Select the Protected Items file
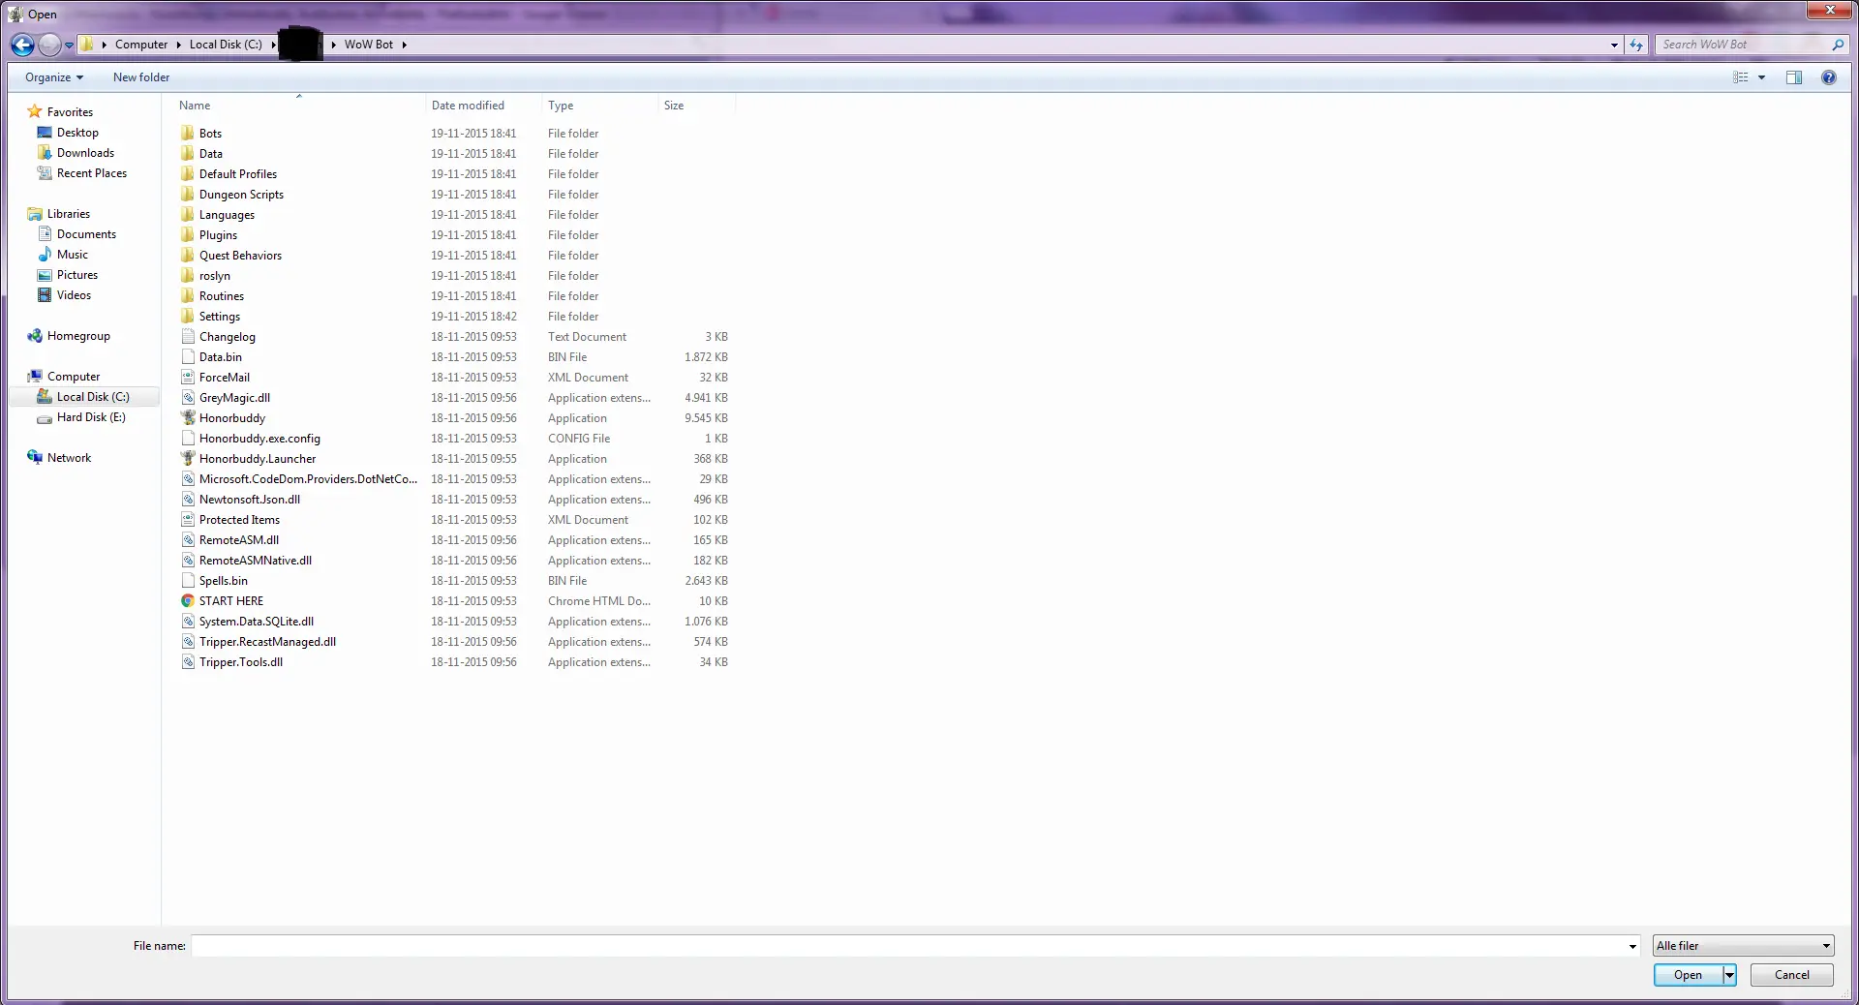This screenshot has width=1859, height=1005. coord(239,520)
